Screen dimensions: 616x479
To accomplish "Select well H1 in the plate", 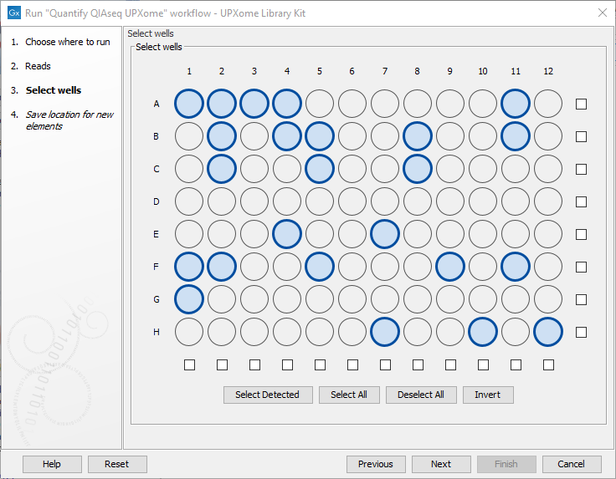I will click(x=189, y=332).
